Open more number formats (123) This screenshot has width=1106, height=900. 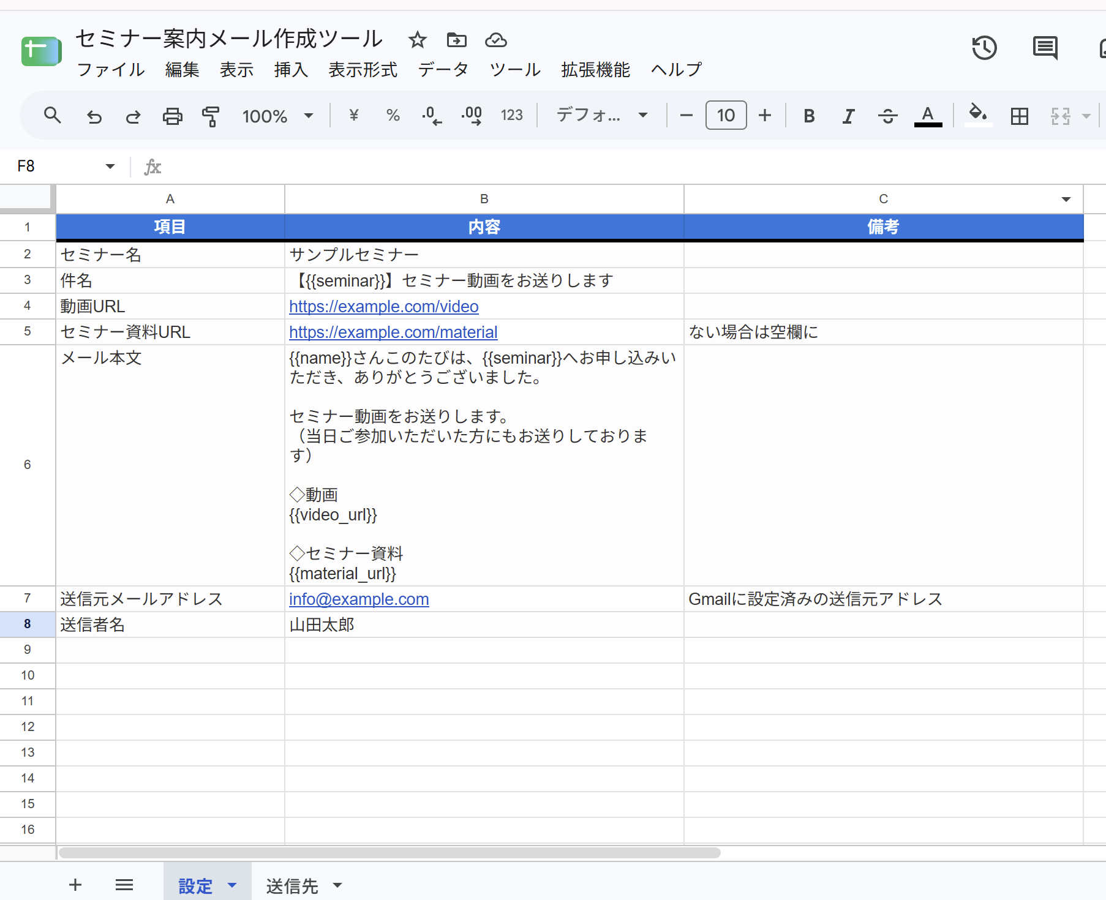click(511, 115)
